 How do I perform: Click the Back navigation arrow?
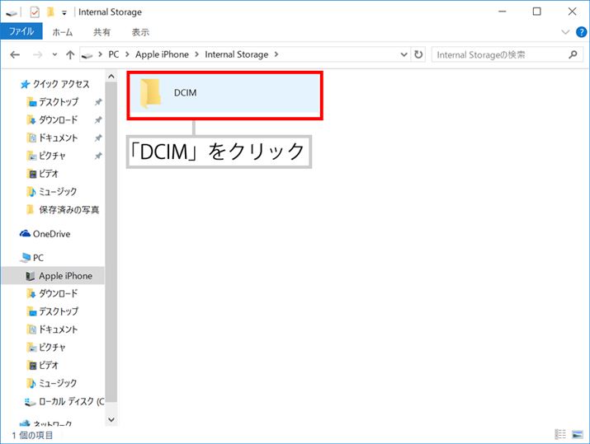click(15, 54)
